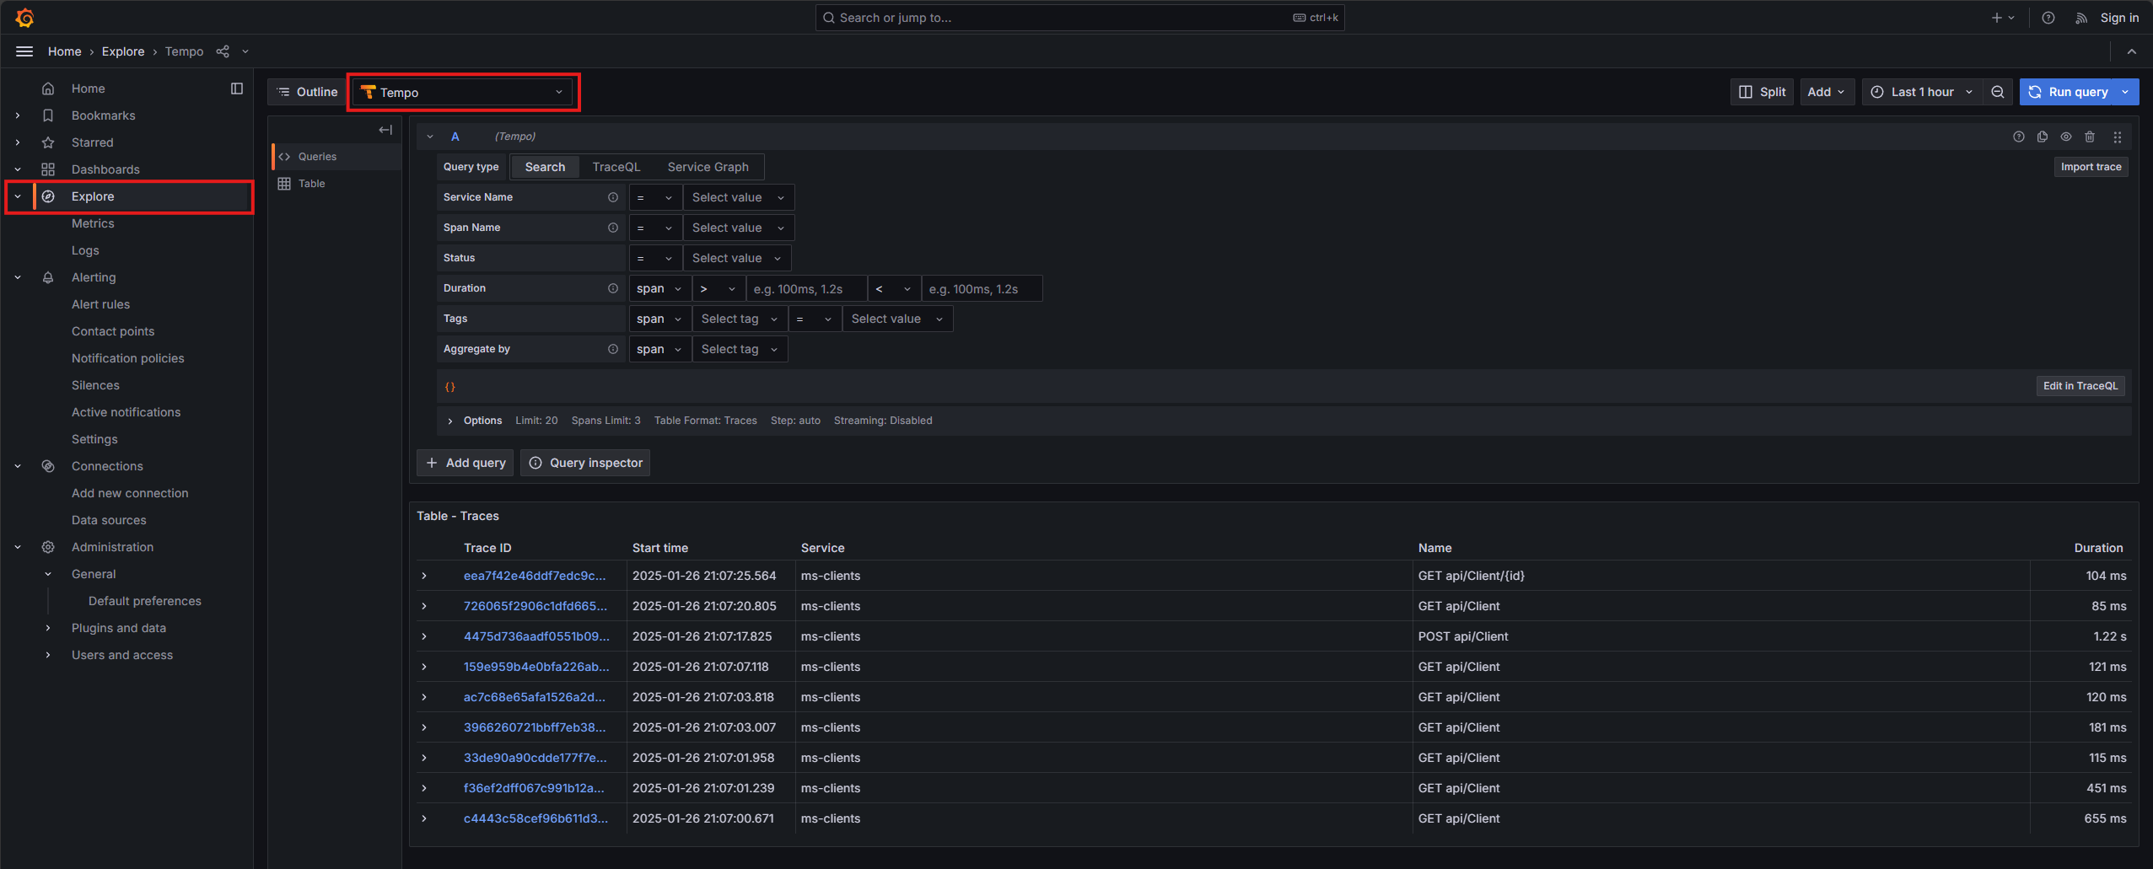Collapse the top navigation chevron icon

click(x=2132, y=51)
